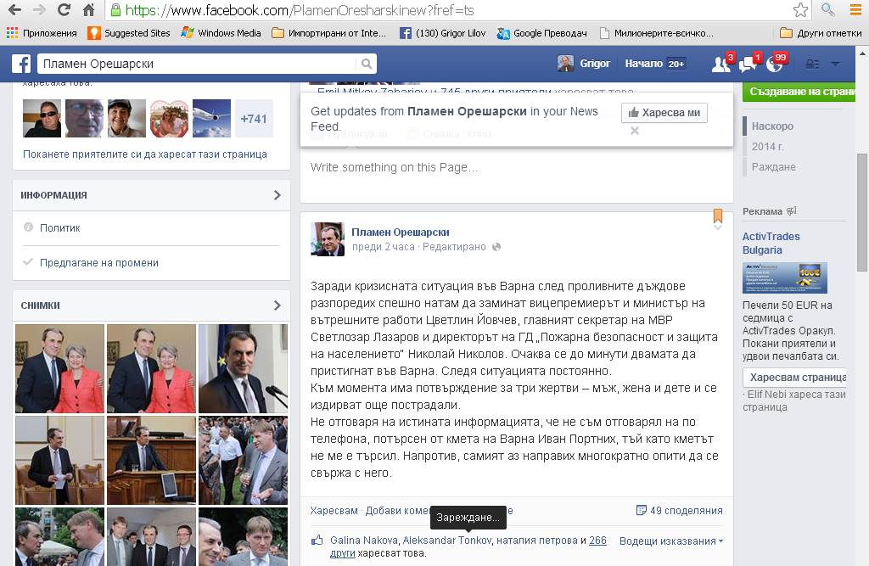Screen dimensions: 869x566
Task: Select Раждане in timeline navigation
Action: [x=774, y=167]
